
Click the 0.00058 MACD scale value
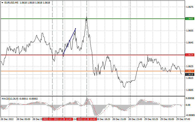tap(190, 98)
